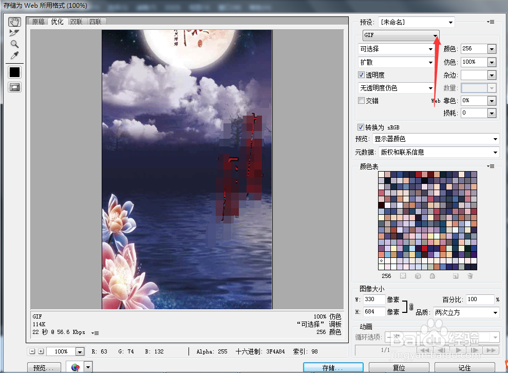The height and width of the screenshot is (373, 508).
Task: Open the GIF file format dropdown
Action: coord(401,34)
